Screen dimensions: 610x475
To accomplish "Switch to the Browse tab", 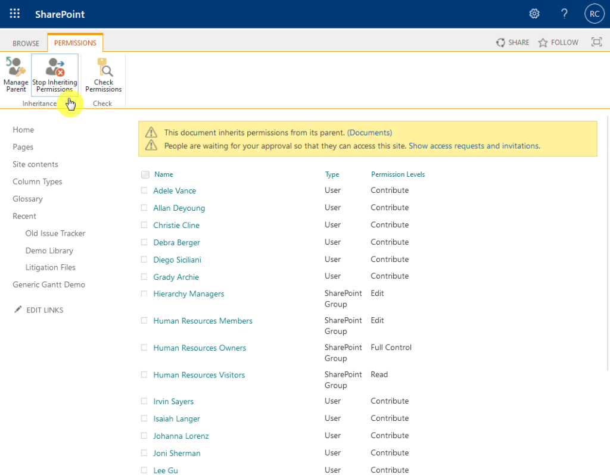I will (26, 43).
